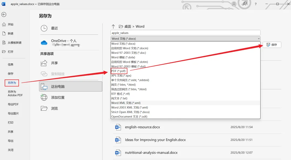291x160 pixels.
Task: Click the 最近 clock icon
Action: (x=44, y=28)
